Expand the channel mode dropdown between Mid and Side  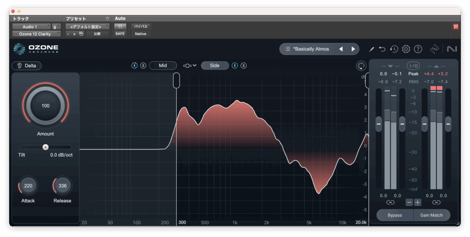pos(190,65)
